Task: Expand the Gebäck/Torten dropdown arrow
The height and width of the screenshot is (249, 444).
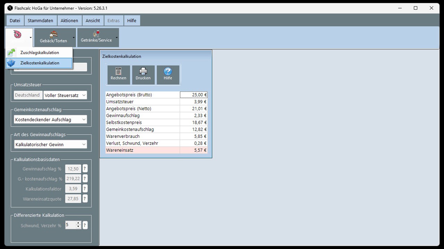Action: pyautogui.click(x=74, y=38)
